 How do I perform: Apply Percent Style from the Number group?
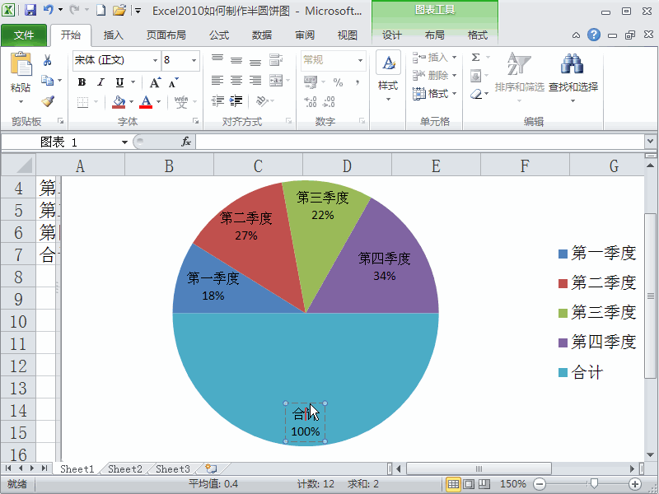[x=339, y=82]
